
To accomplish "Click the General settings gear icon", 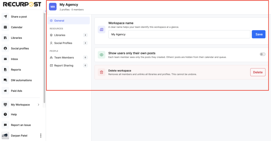I will pos(51,21).
